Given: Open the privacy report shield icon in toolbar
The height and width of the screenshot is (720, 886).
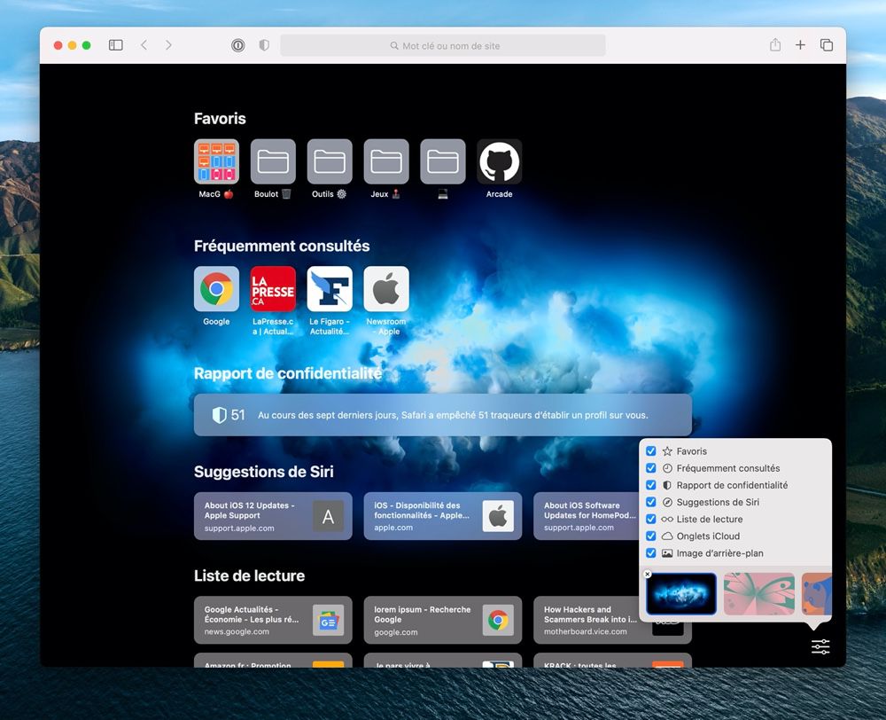Looking at the screenshot, I should 264,45.
